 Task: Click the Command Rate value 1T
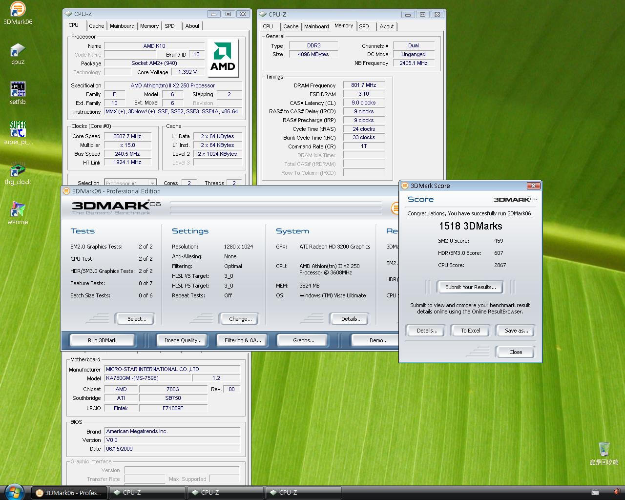(x=364, y=146)
